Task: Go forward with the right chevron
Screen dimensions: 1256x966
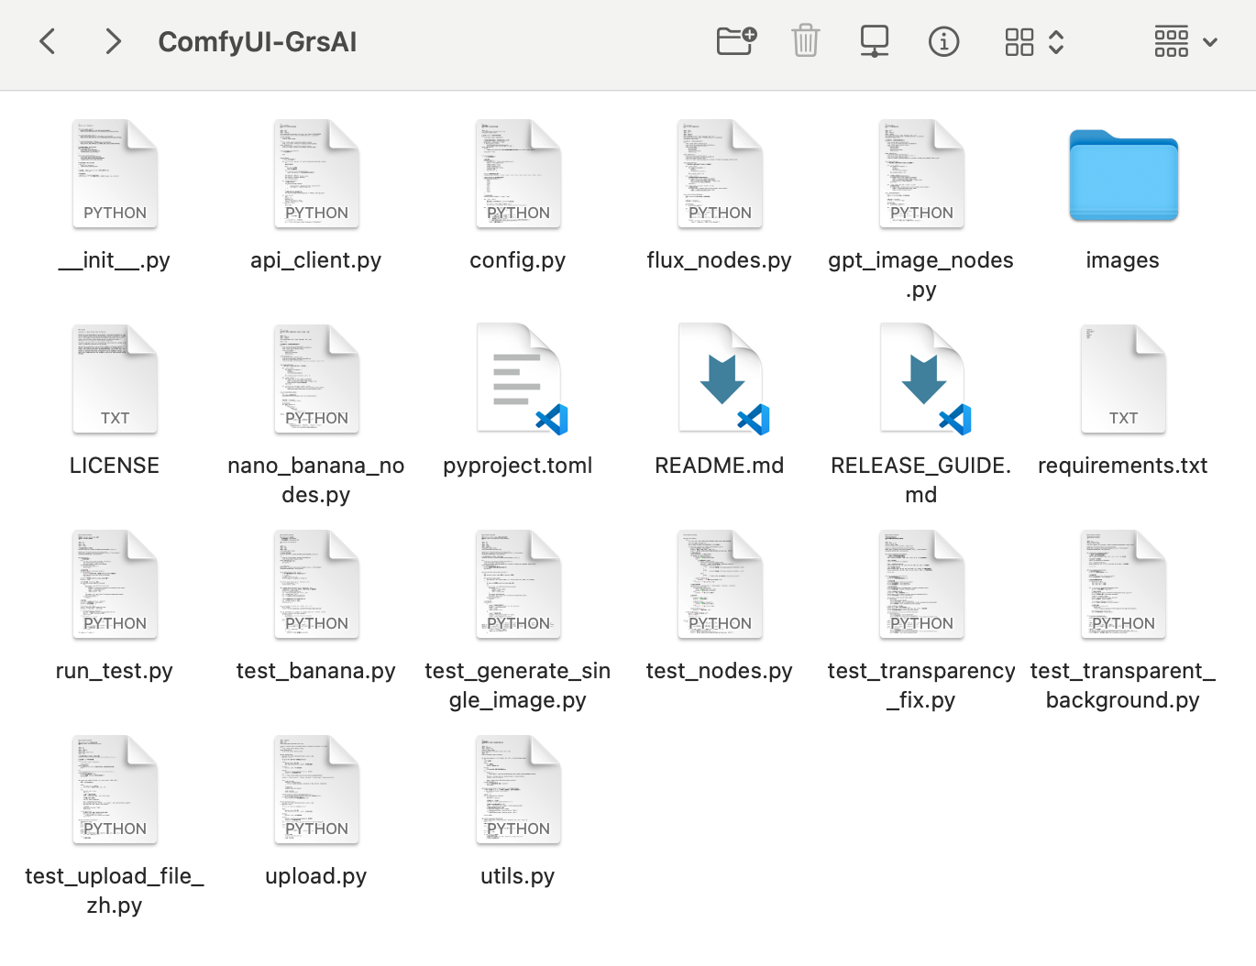Action: pyautogui.click(x=113, y=41)
